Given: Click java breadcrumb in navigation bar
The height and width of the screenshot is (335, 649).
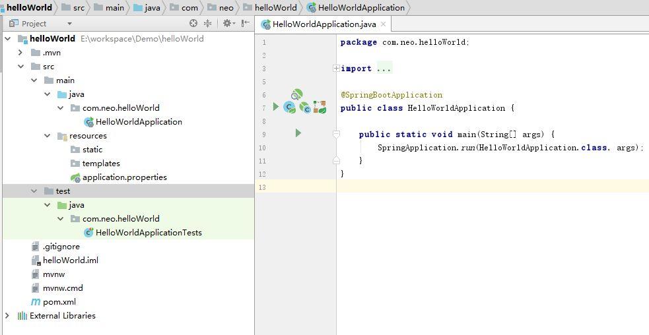Looking at the screenshot, I should click(x=147, y=7).
